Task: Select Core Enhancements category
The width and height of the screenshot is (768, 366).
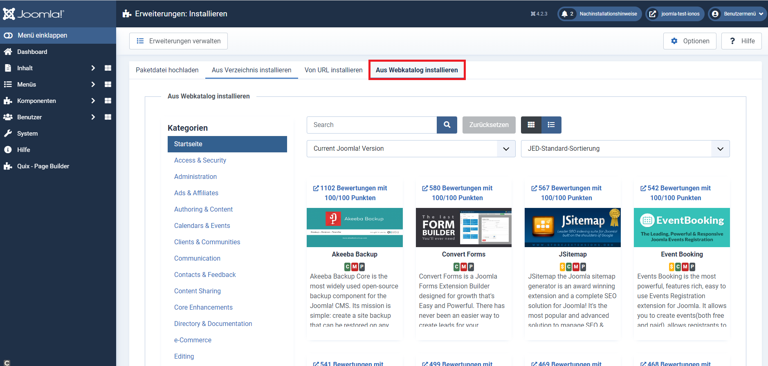Action: click(x=203, y=308)
